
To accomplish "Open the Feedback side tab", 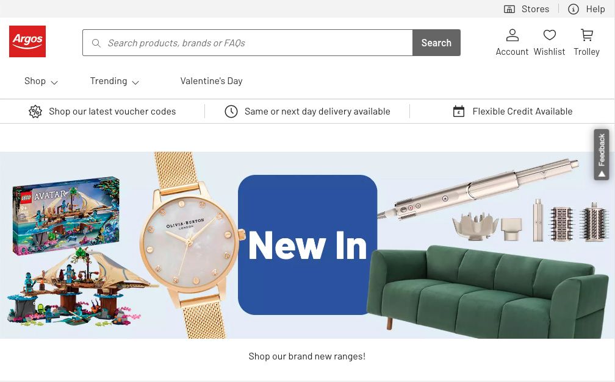I will coord(602,155).
